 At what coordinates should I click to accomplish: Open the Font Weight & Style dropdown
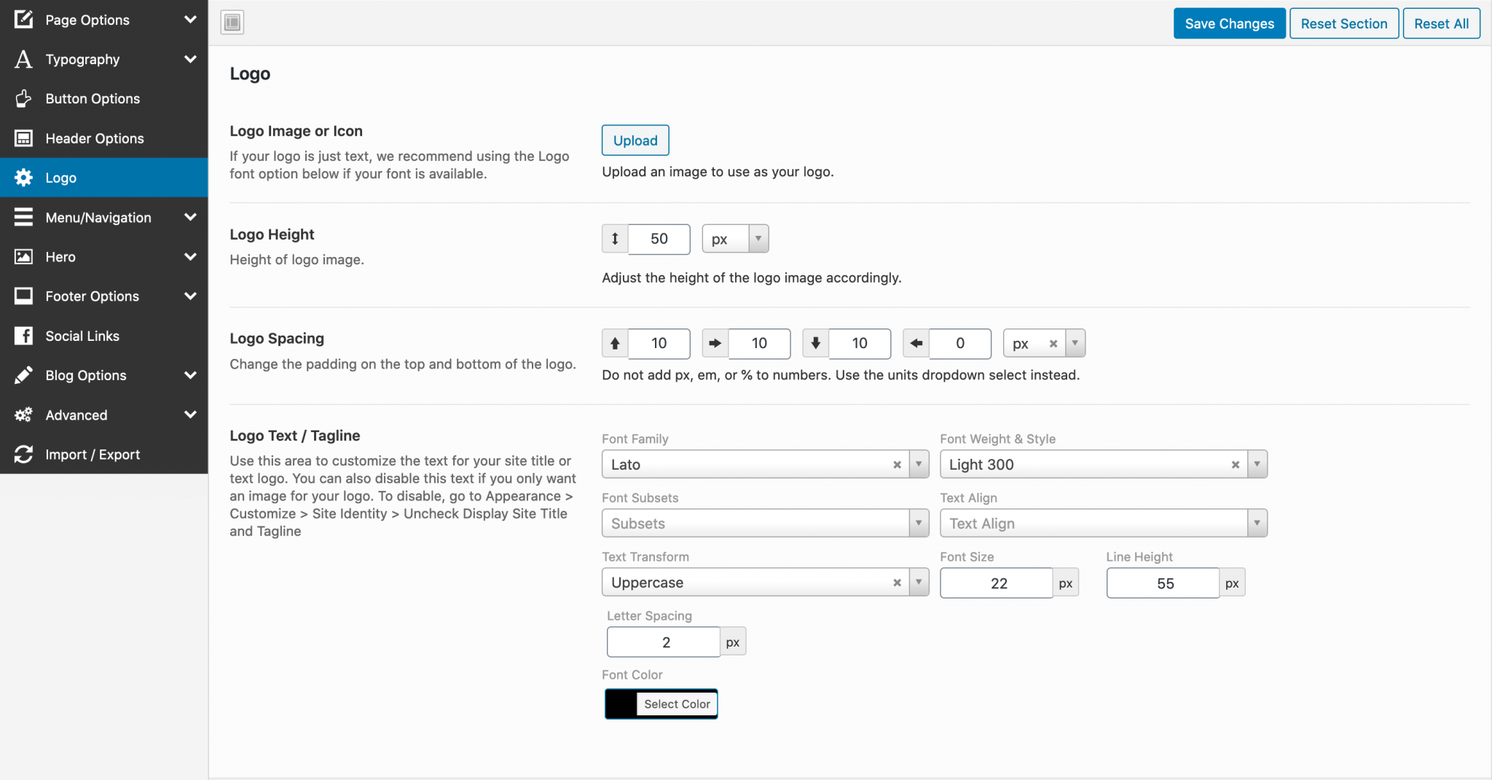tap(1103, 464)
